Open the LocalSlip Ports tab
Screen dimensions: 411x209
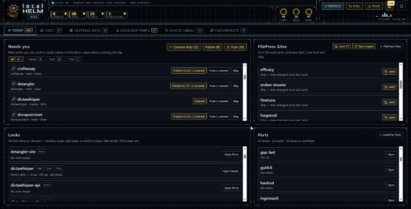point(136,30)
